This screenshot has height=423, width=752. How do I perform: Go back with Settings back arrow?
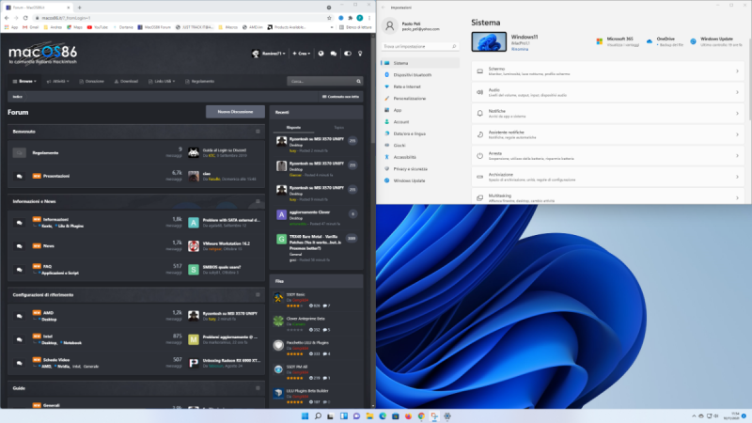(384, 8)
